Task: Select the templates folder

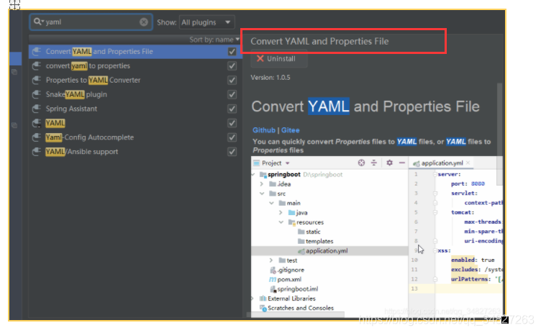Action: point(319,241)
